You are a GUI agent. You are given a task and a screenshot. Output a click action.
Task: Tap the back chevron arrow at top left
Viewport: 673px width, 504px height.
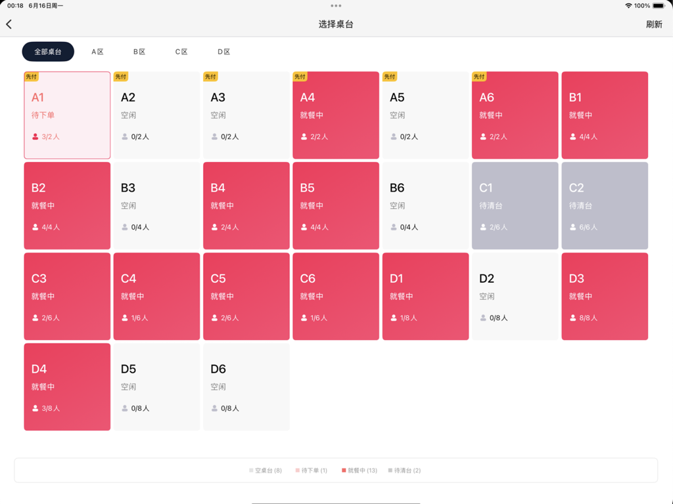coord(10,24)
